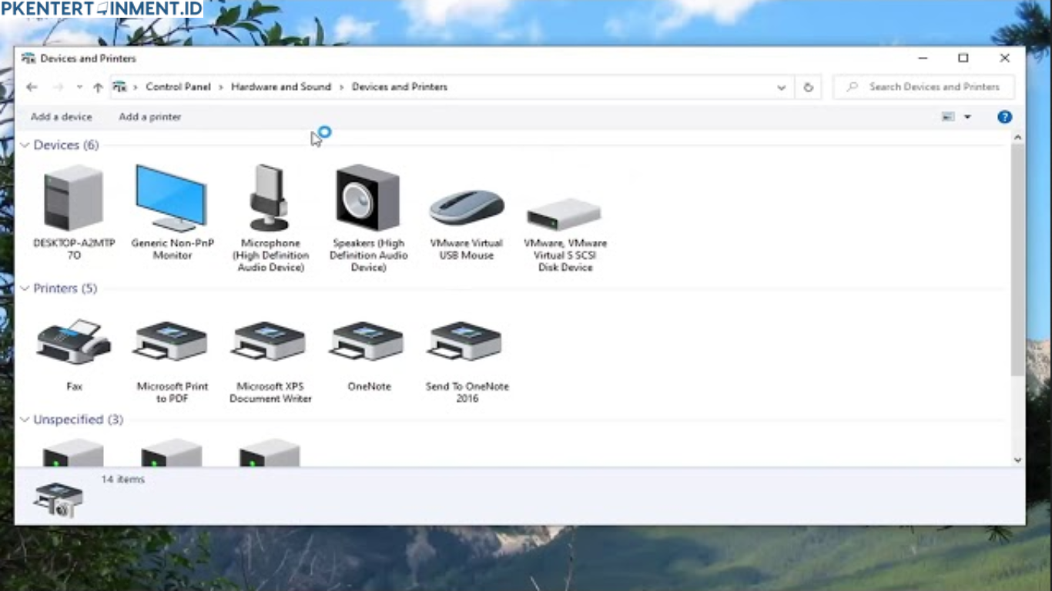Image resolution: width=1052 pixels, height=591 pixels.
Task: Navigate to Hardware and Sound breadcrumb
Action: pos(280,86)
